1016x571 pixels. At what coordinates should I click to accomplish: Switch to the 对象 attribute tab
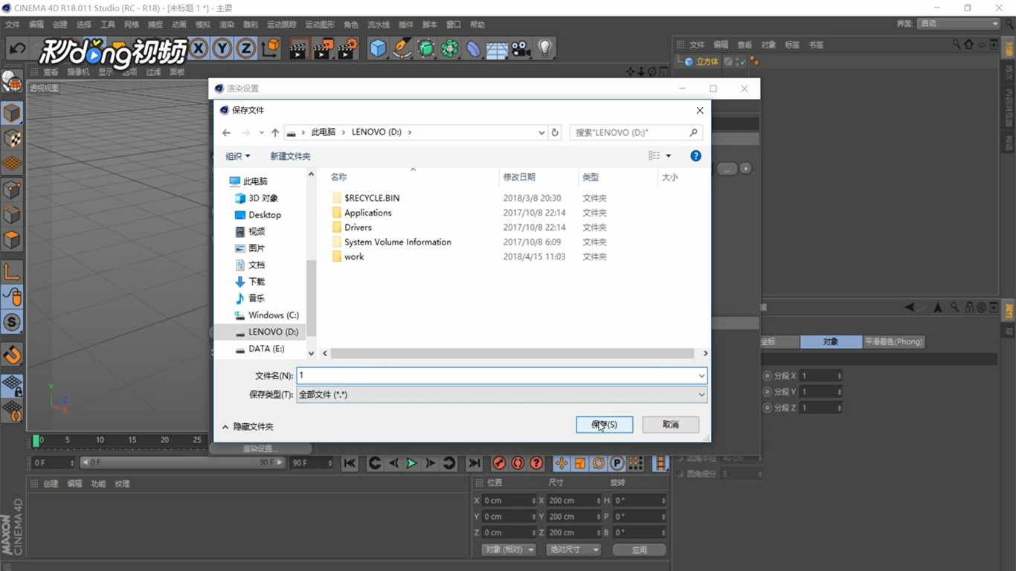(x=831, y=342)
